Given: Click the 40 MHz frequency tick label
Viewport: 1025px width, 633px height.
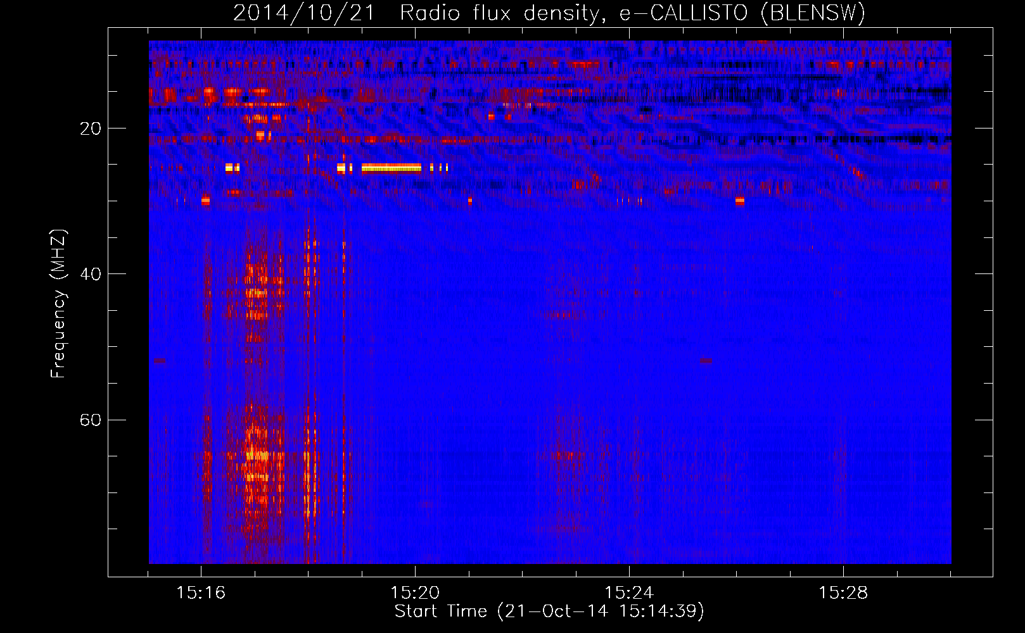Looking at the screenshot, I should (x=91, y=274).
